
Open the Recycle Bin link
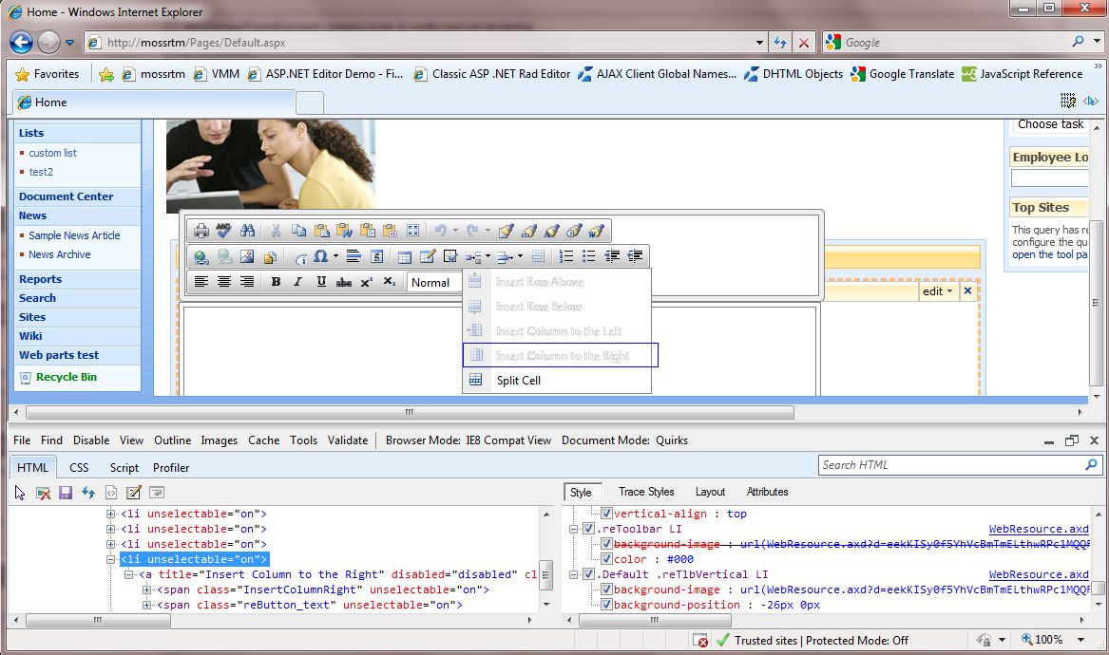coord(66,377)
